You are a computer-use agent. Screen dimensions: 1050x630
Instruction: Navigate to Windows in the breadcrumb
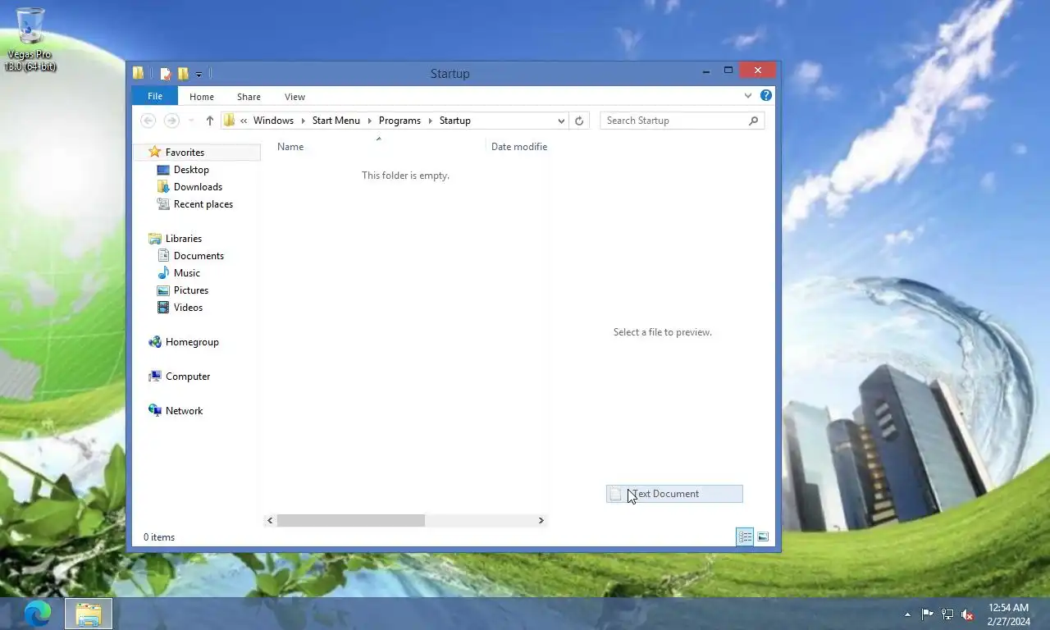[x=273, y=121]
